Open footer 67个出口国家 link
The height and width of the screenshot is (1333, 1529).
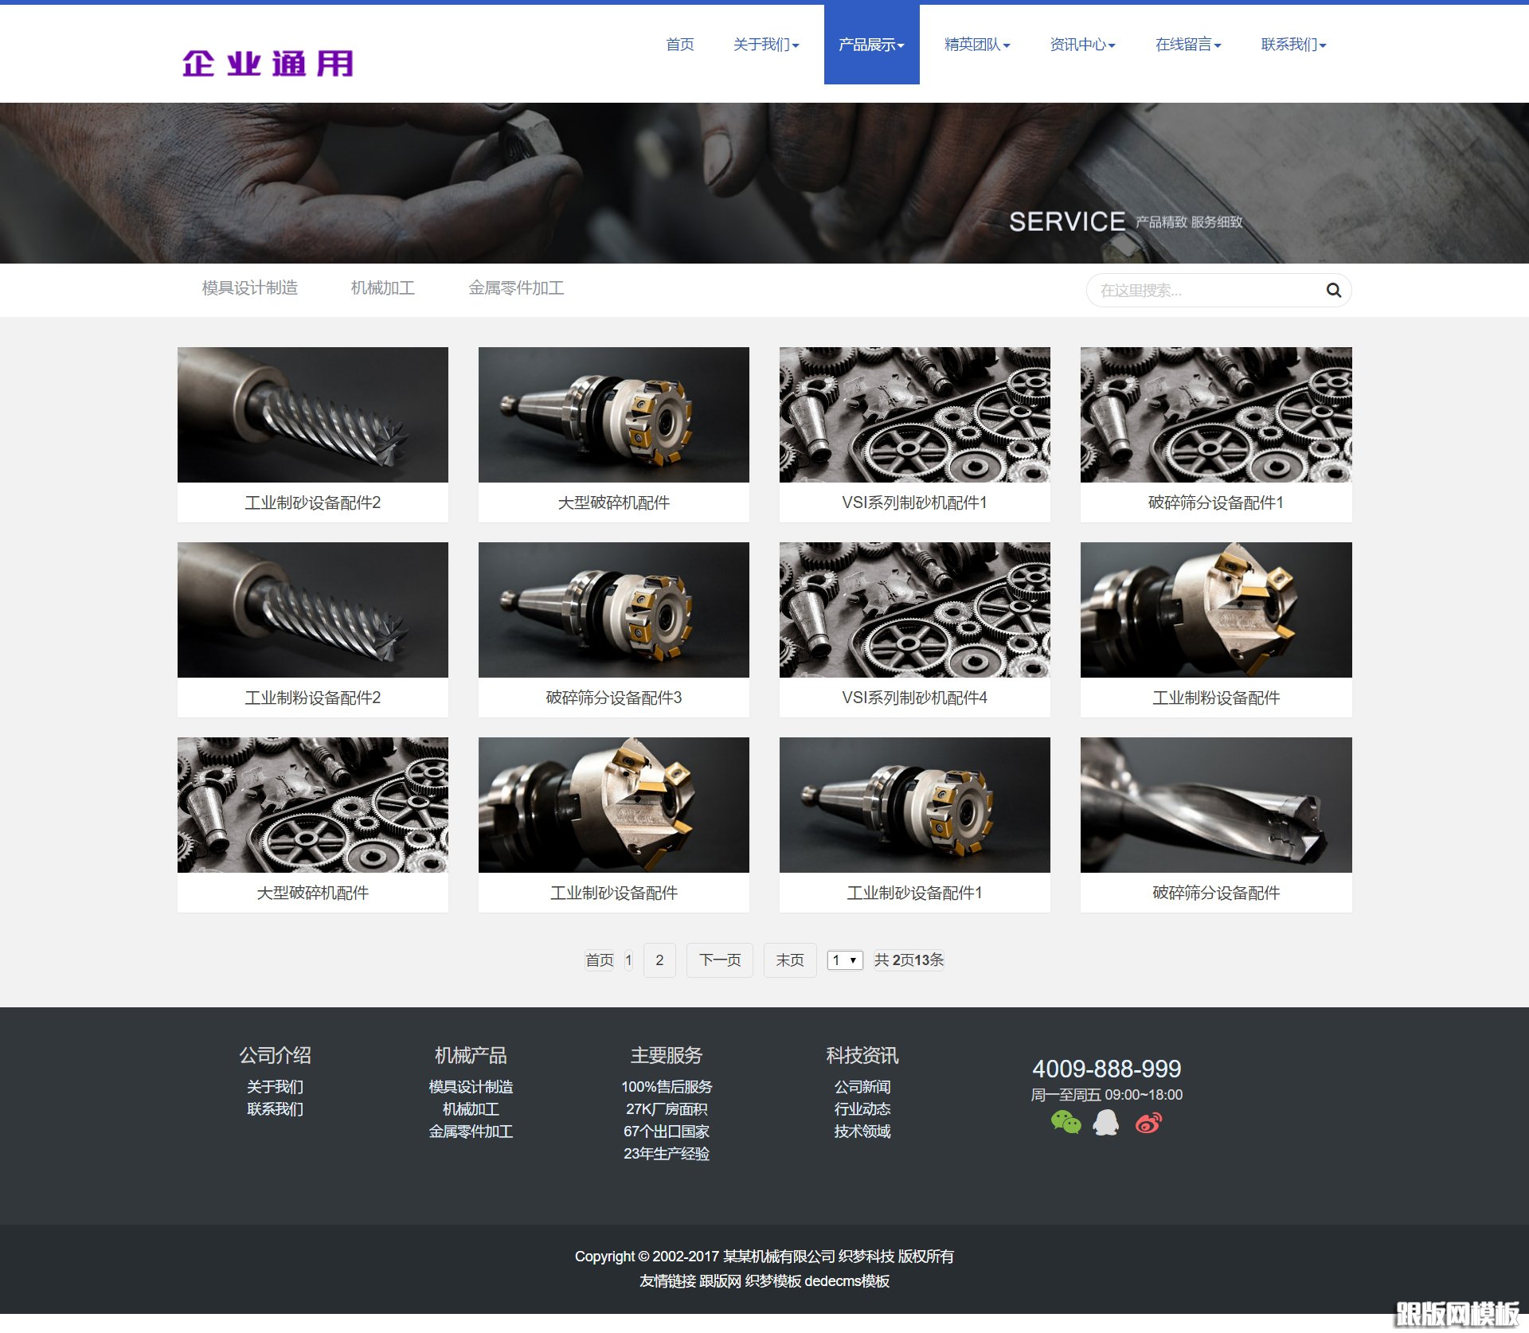click(x=667, y=1132)
